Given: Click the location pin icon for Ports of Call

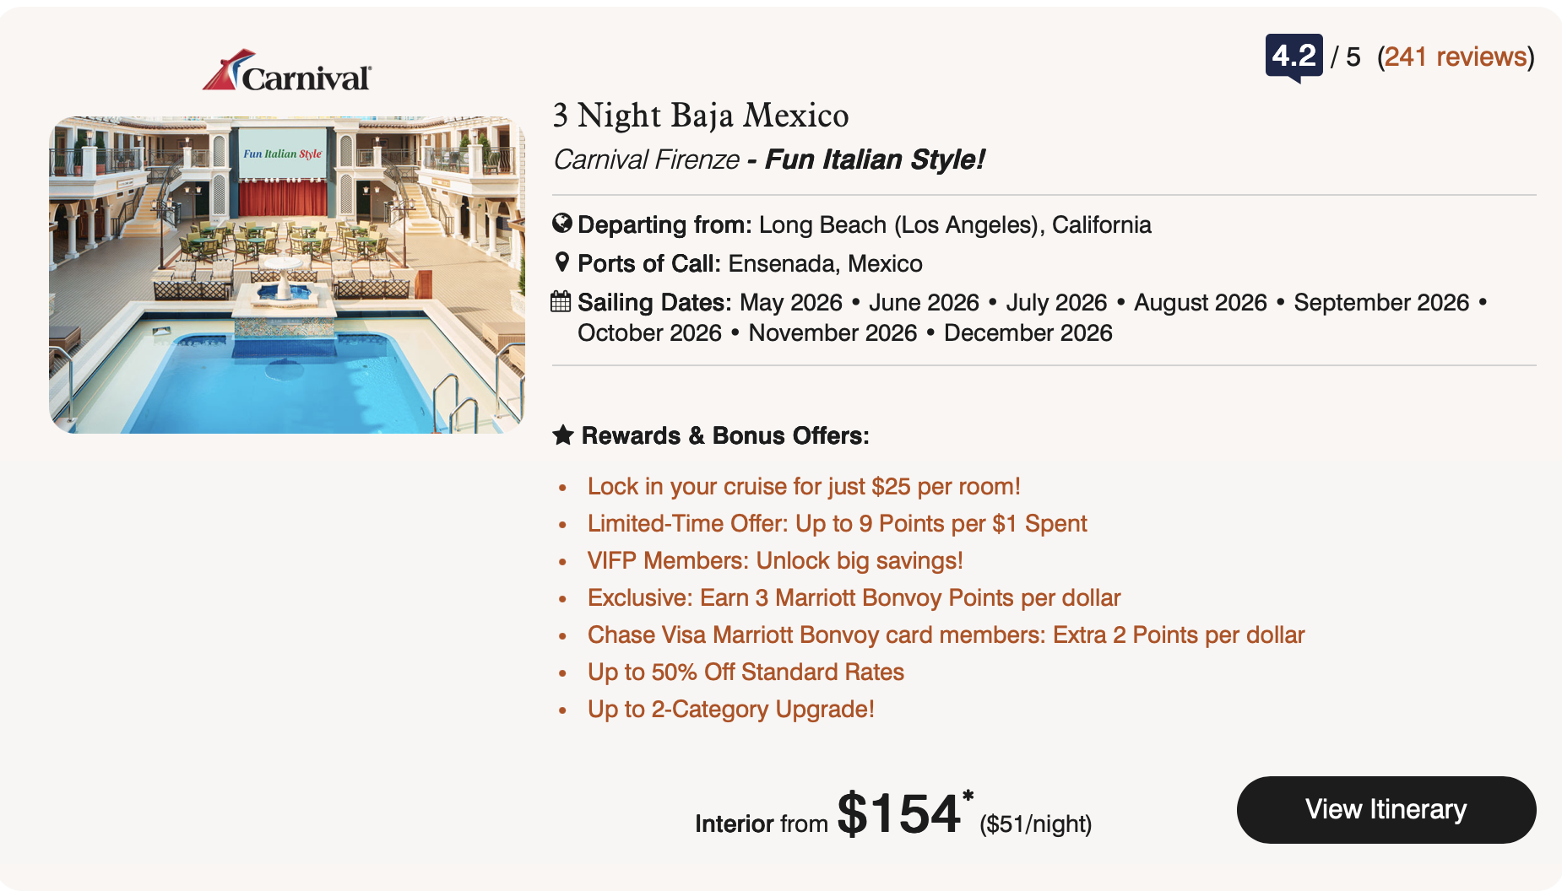Looking at the screenshot, I should click(x=561, y=262).
